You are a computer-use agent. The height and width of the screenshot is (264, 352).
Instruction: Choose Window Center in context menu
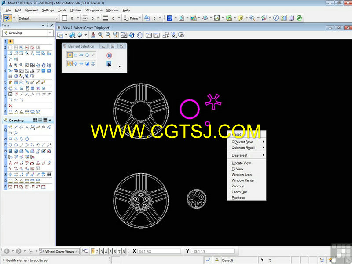coord(246,180)
